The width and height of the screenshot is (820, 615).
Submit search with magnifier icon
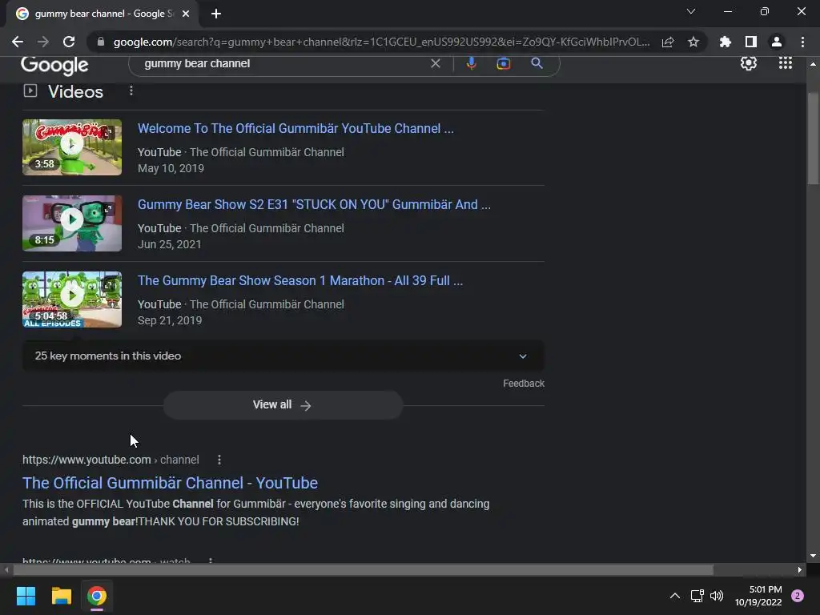coord(537,63)
